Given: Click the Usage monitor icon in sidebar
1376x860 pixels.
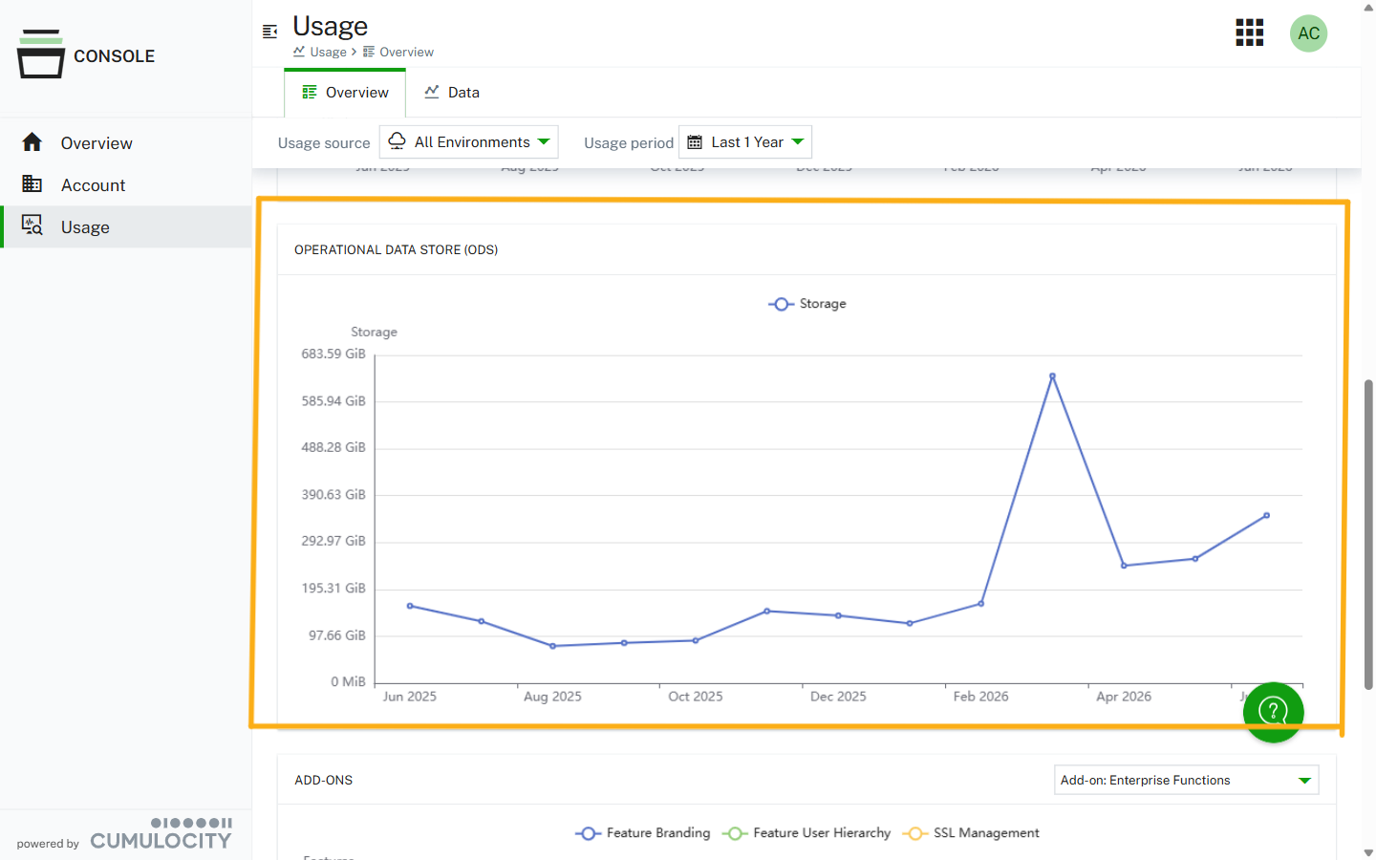Looking at the screenshot, I should pyautogui.click(x=32, y=226).
